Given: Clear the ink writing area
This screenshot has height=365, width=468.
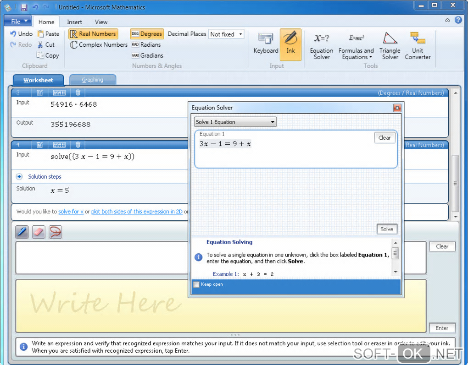Looking at the screenshot, I should pos(442,246).
